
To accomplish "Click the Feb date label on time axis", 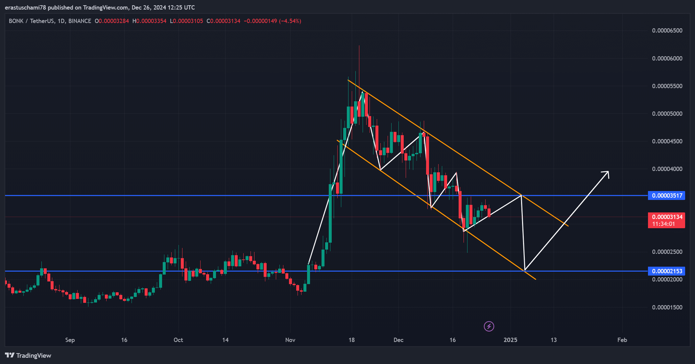I will 622,340.
